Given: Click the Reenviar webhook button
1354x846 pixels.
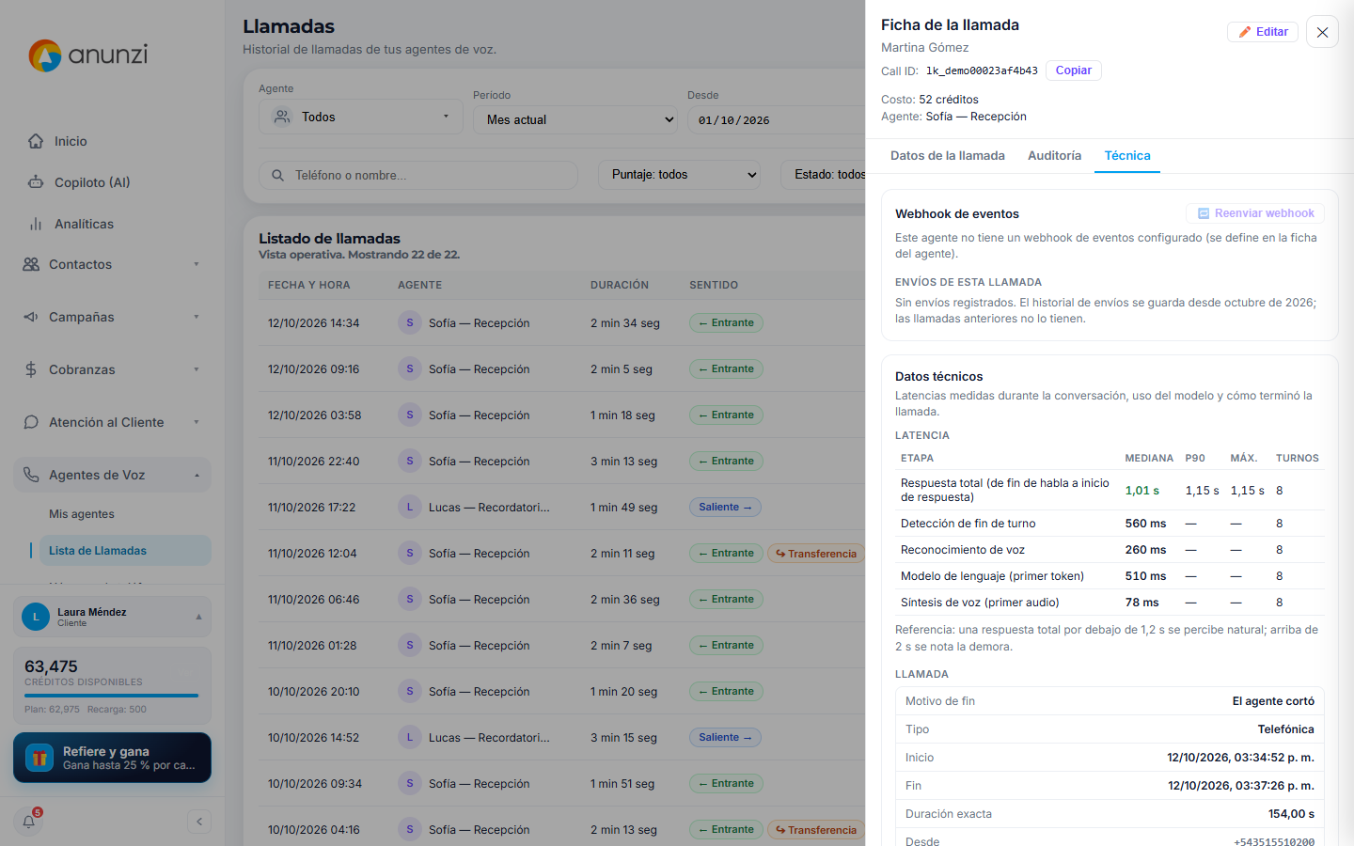Looking at the screenshot, I should [1255, 213].
